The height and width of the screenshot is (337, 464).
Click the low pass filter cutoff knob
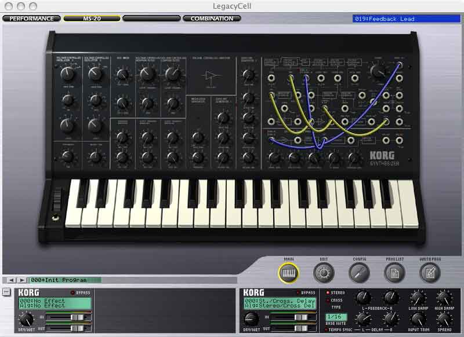[x=173, y=74]
